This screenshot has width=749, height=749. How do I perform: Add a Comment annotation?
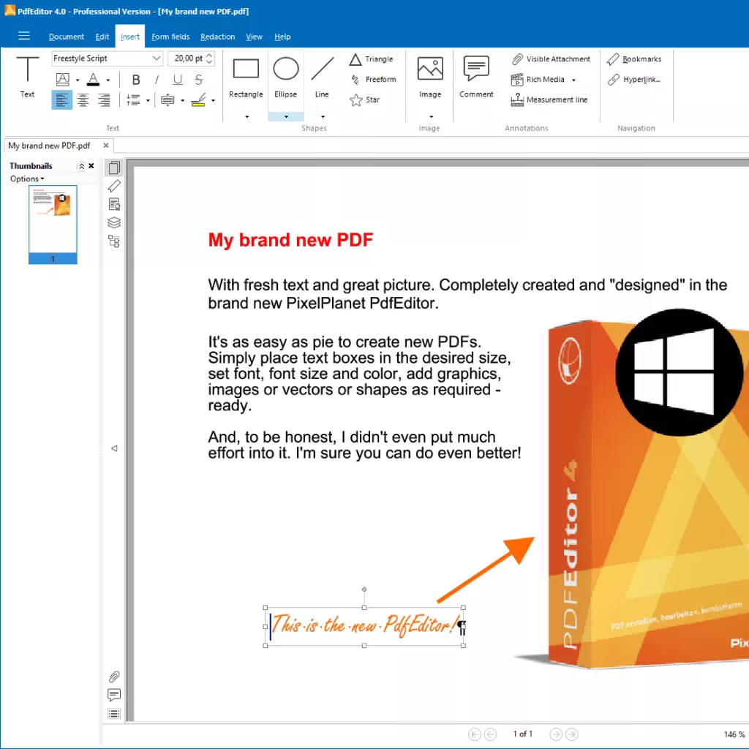coord(476,76)
